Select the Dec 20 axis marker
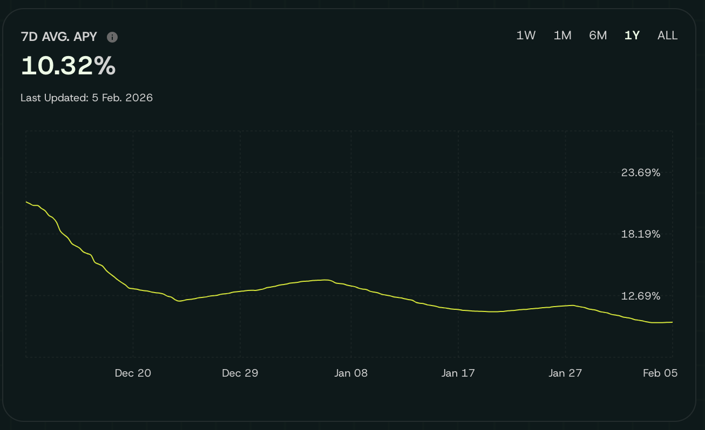The height and width of the screenshot is (430, 705). pos(132,372)
